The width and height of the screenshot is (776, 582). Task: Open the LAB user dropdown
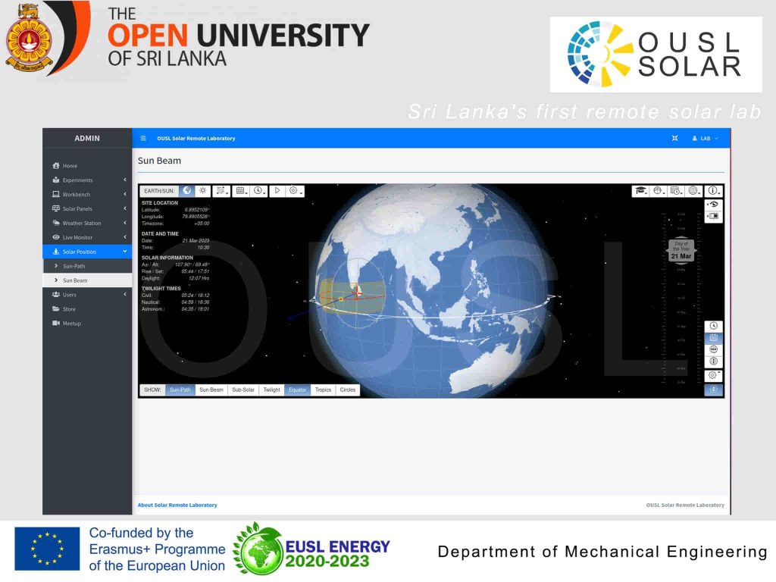705,139
